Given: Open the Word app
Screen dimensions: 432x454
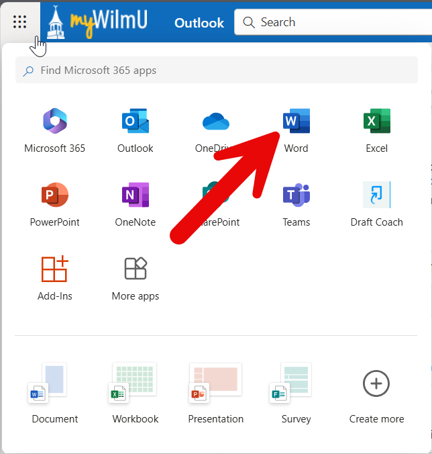Looking at the screenshot, I should 296,130.
